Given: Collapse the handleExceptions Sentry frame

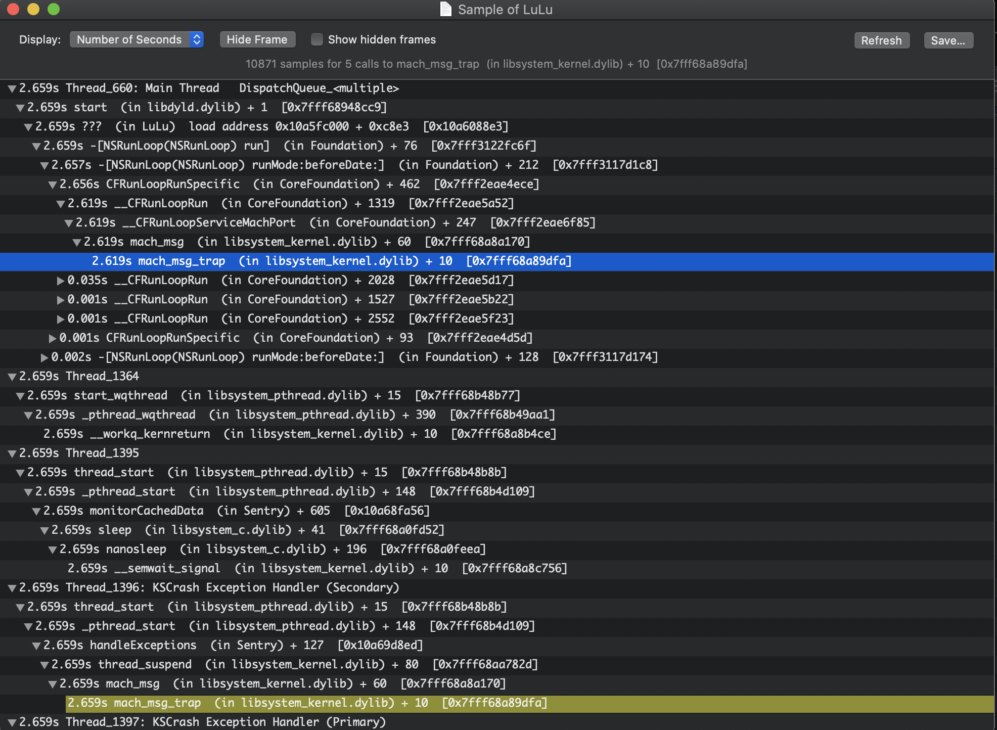Looking at the screenshot, I should point(35,645).
